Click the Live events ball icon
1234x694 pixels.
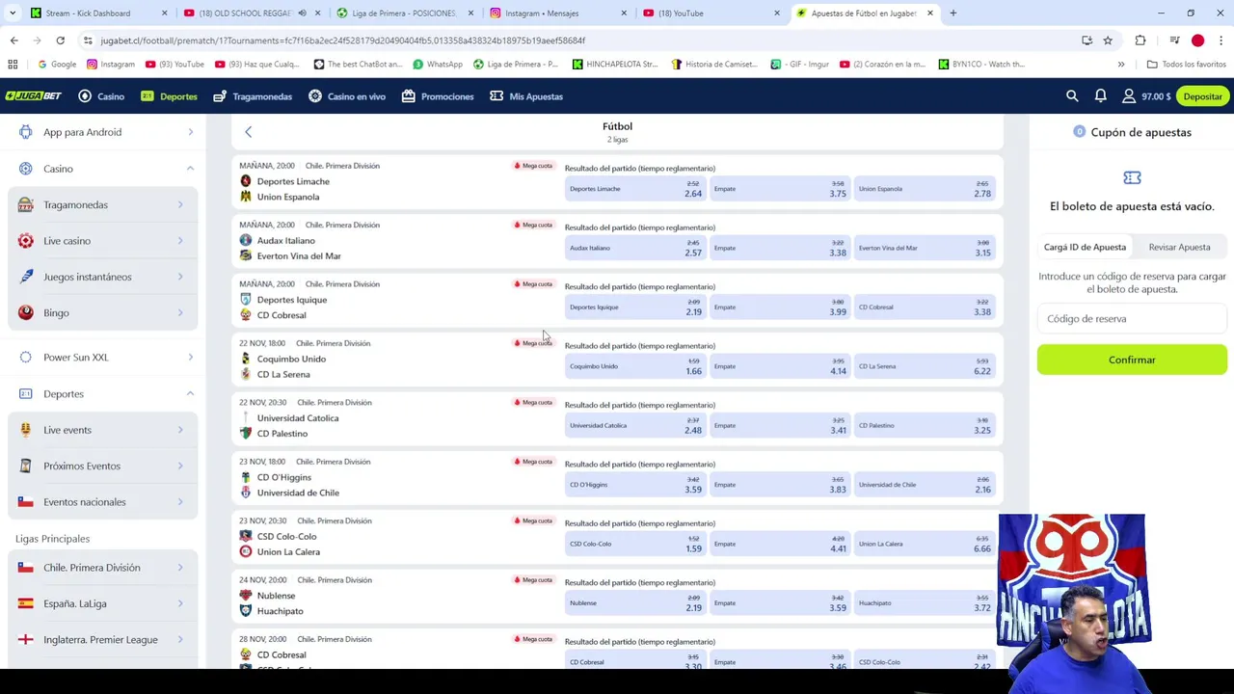25,430
